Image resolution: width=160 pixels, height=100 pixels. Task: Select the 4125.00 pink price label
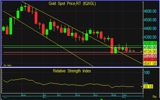[x=150, y=55]
